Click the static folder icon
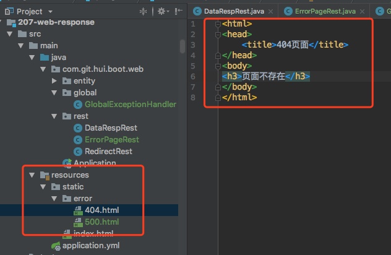Viewport: 391px width, 255px height. (x=55, y=187)
